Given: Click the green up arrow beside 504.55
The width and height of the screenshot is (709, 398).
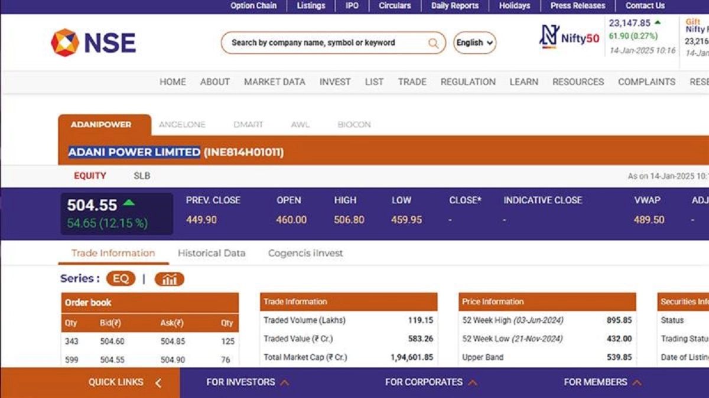Looking at the screenshot, I should coord(129,203).
